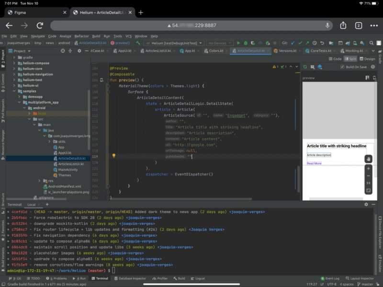This screenshot has width=383, height=287.
Task: Switch editor to Design view mode
Action: pos(367,59)
